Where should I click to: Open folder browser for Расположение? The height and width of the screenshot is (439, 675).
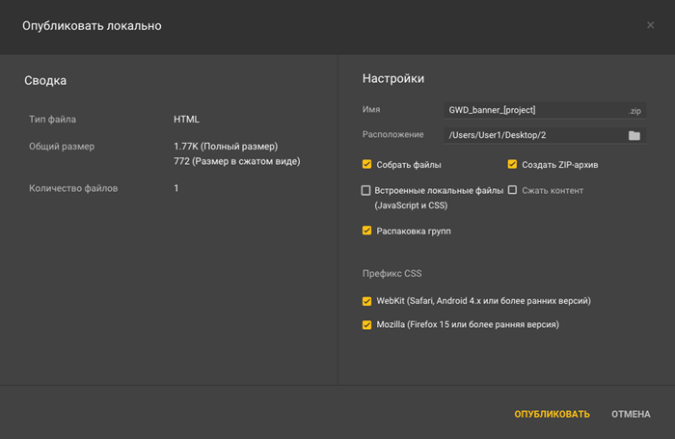[x=634, y=136]
